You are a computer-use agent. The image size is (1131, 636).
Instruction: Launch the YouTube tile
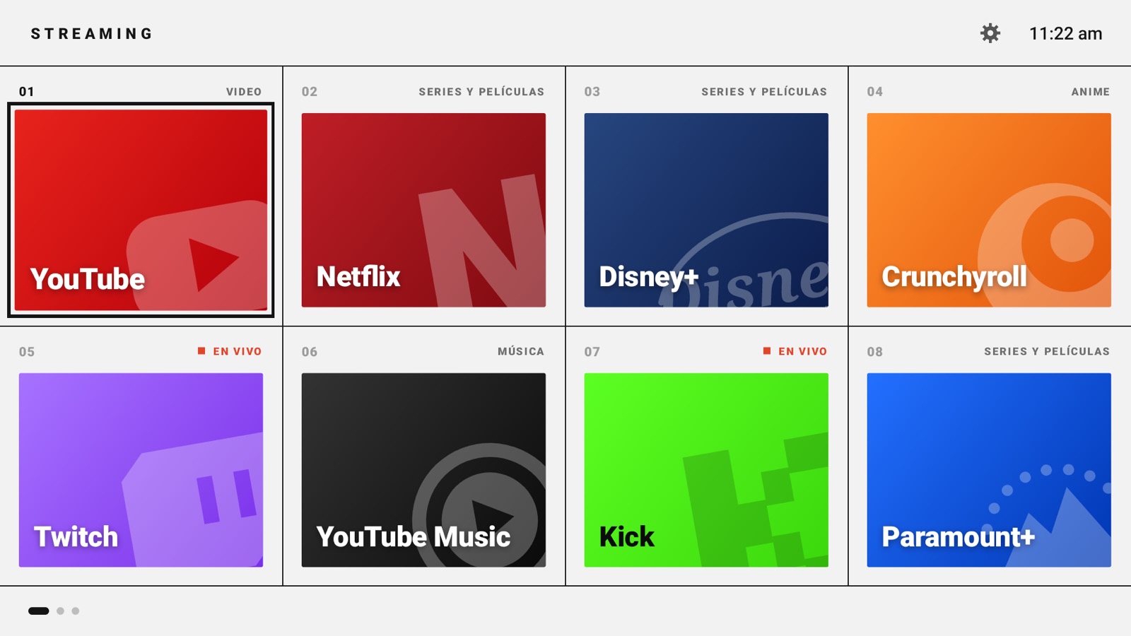pyautogui.click(x=141, y=210)
